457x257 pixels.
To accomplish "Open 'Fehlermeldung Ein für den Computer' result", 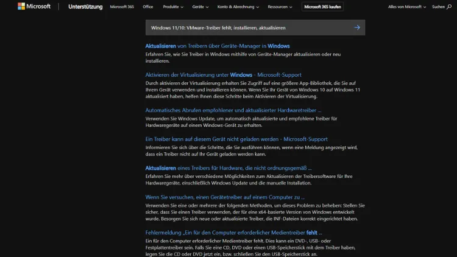I will click(233, 233).
